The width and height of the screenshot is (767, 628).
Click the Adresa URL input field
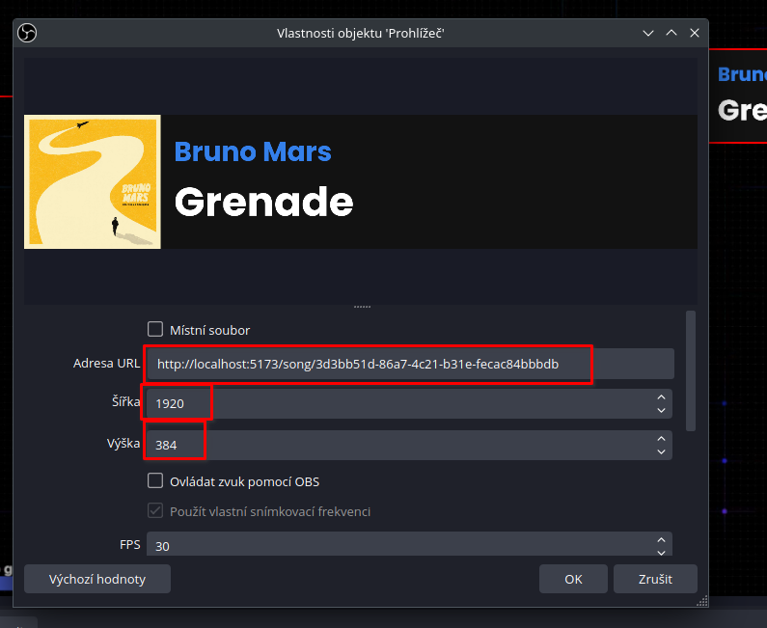pyautogui.click(x=410, y=364)
